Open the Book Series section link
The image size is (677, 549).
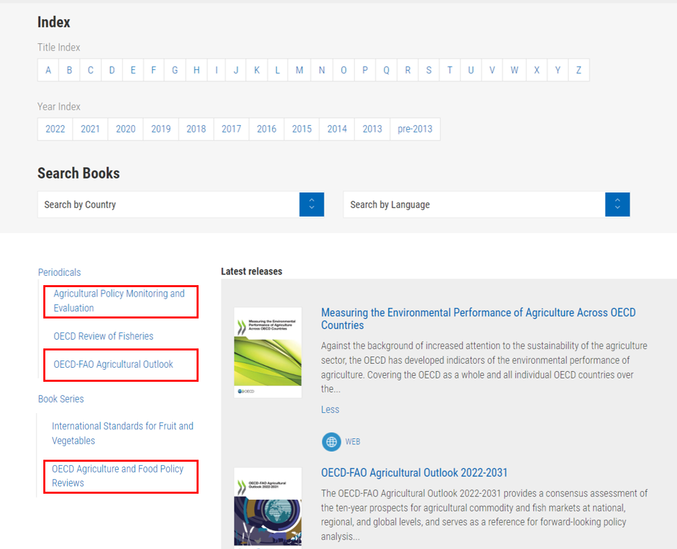(61, 399)
